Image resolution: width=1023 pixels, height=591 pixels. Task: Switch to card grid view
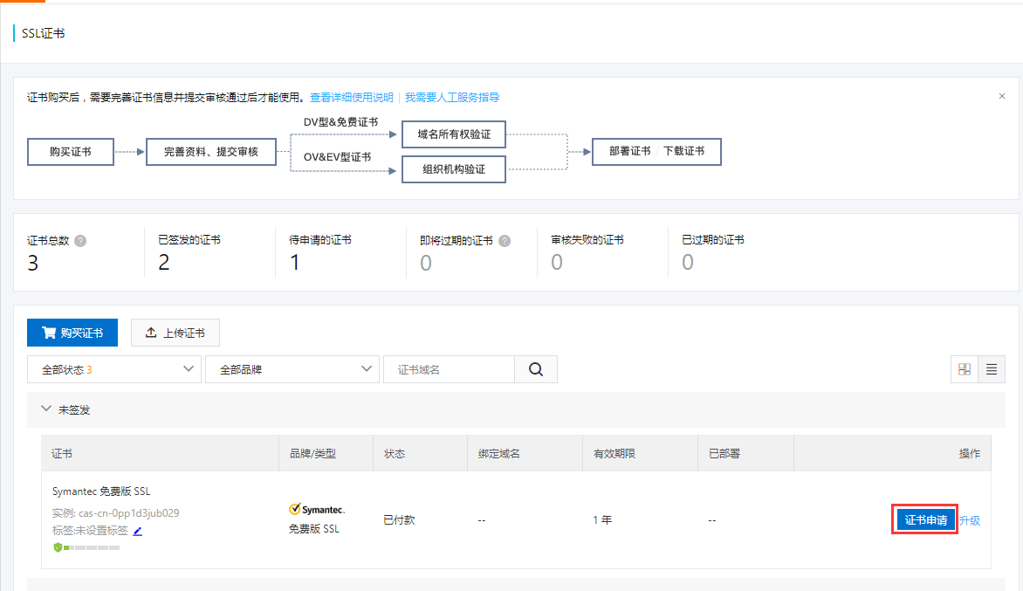(964, 369)
